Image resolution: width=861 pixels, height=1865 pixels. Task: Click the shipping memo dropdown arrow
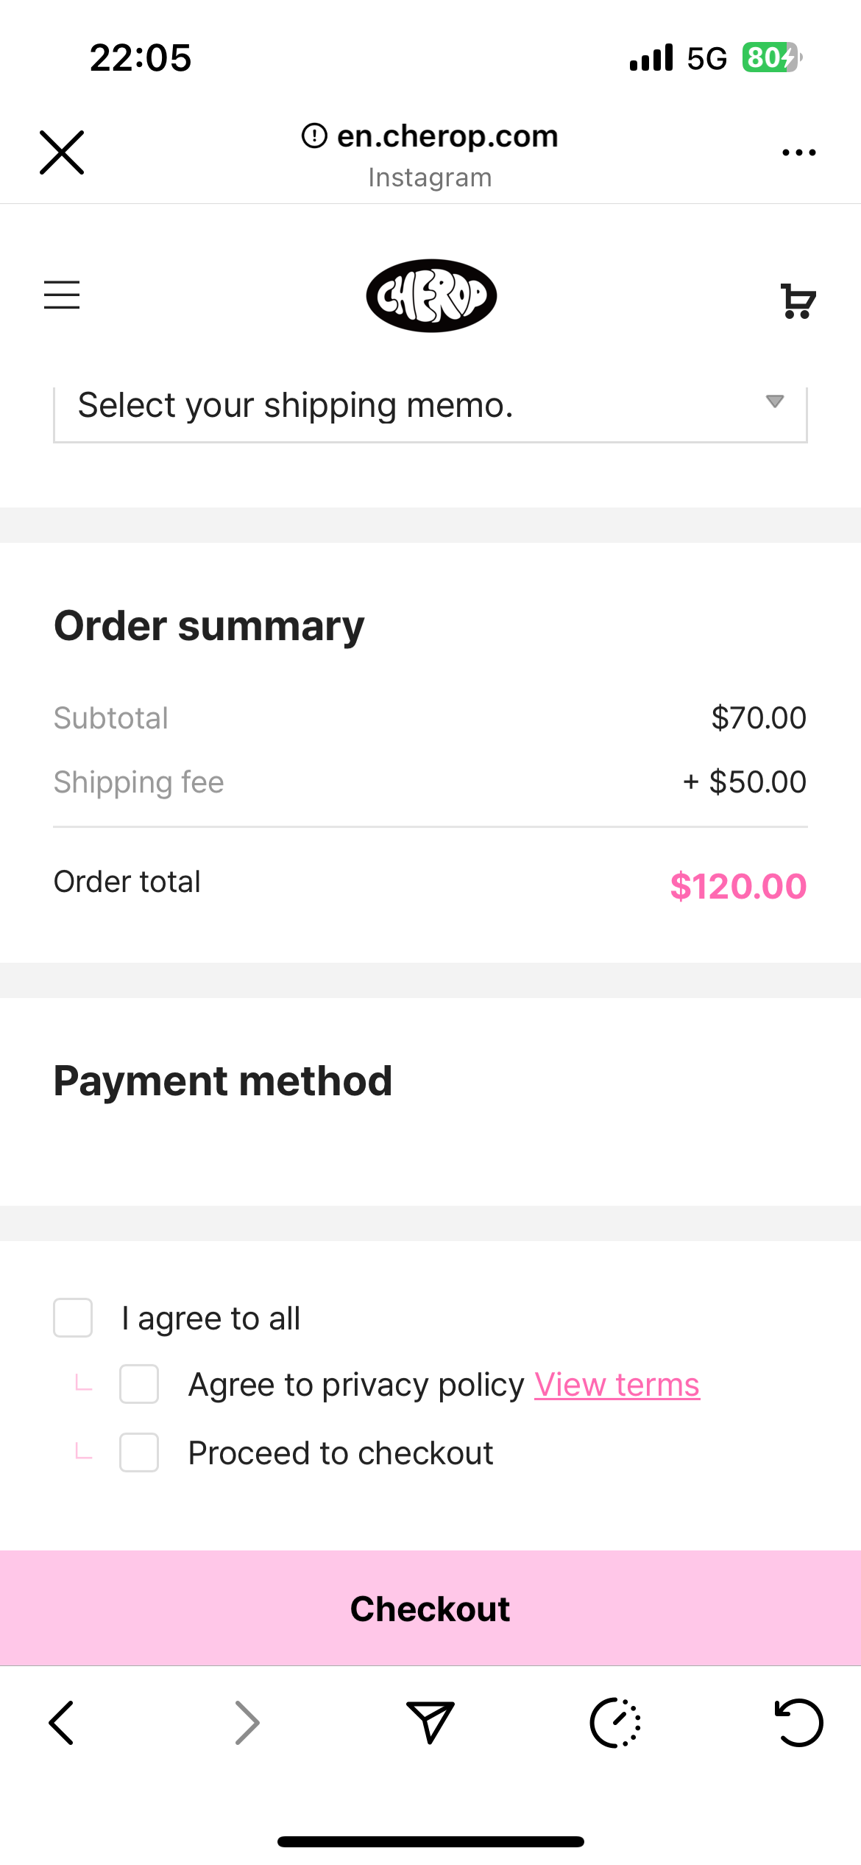(x=774, y=401)
